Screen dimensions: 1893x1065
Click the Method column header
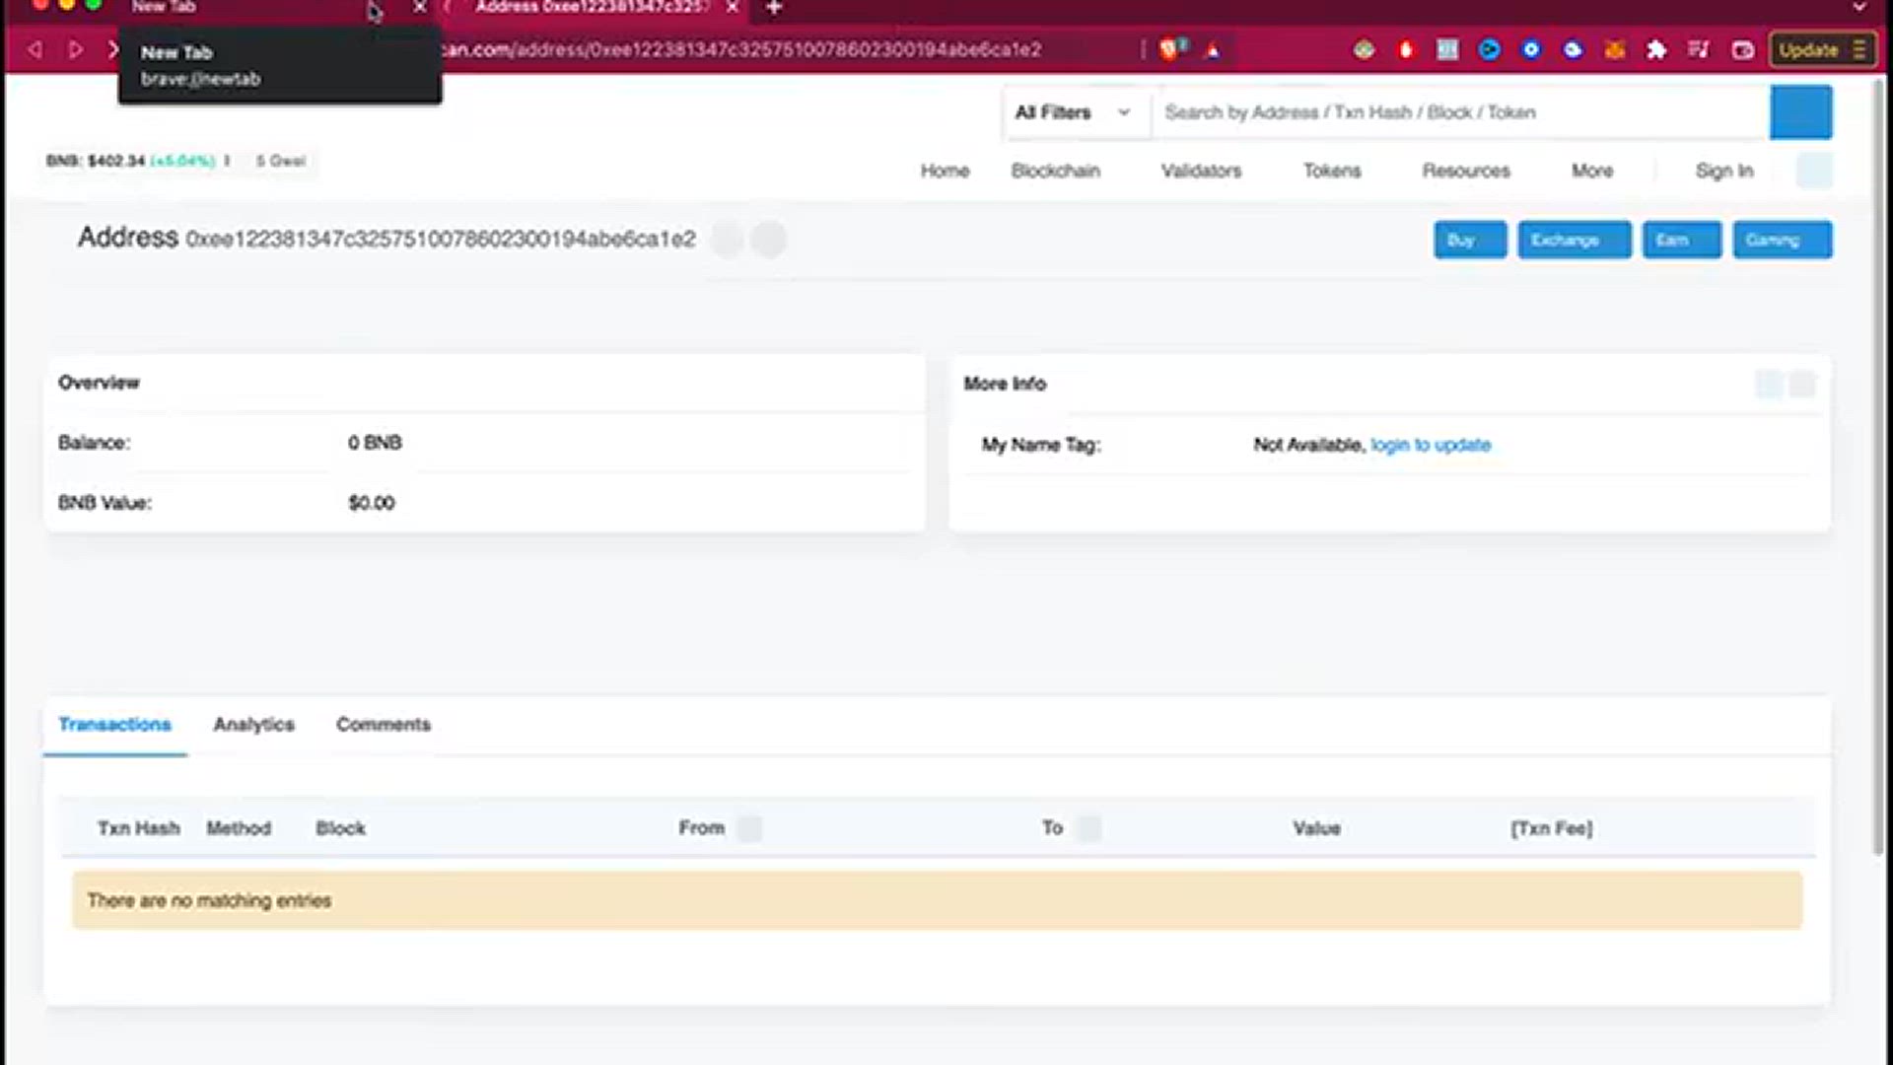point(239,828)
